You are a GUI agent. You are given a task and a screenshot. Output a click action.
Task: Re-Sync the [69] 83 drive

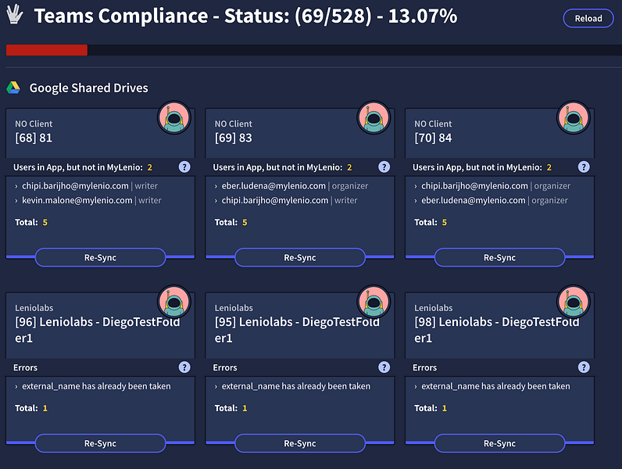(x=300, y=257)
